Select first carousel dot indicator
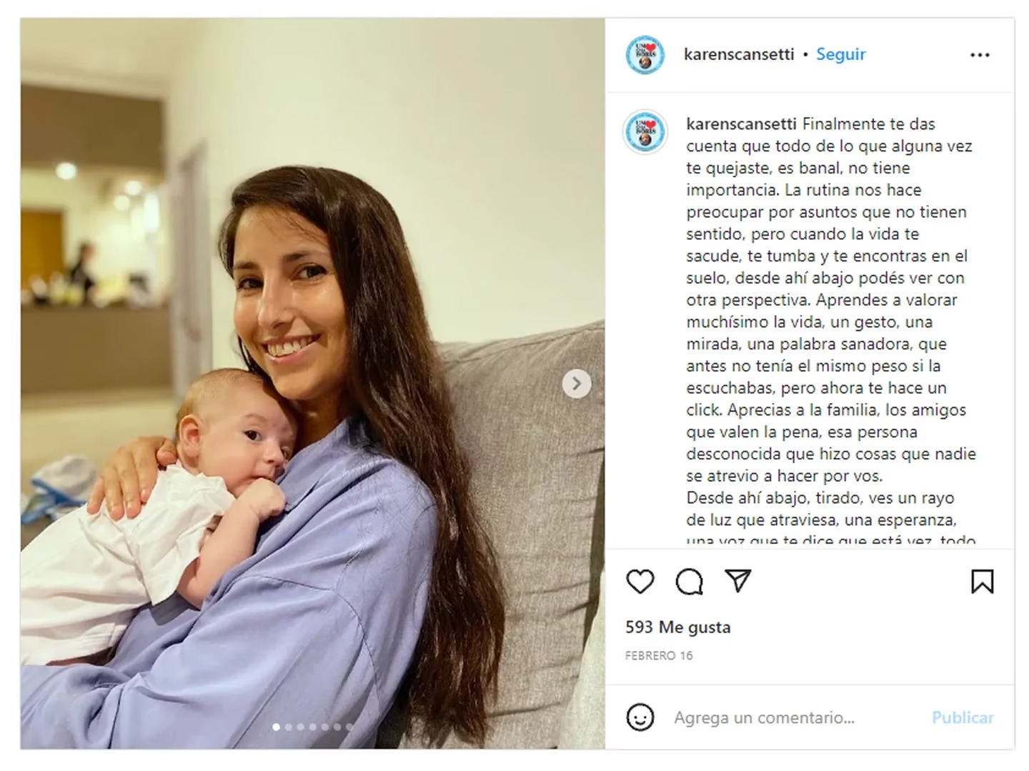 tap(277, 727)
